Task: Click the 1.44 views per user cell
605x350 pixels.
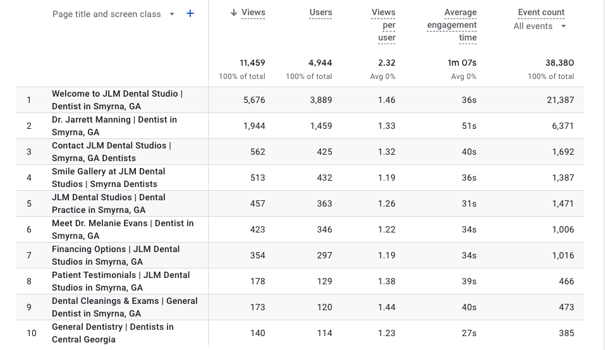Action: (387, 307)
